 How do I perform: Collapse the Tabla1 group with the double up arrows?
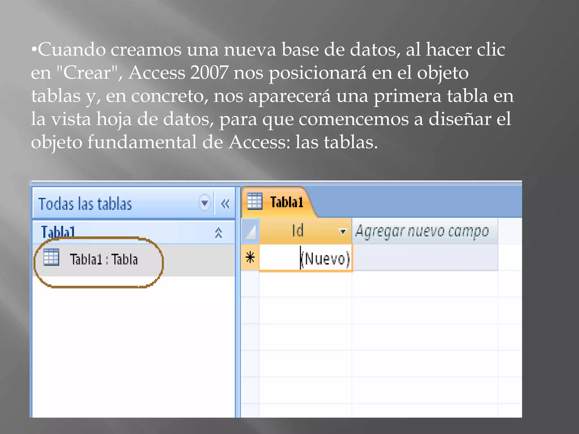(x=218, y=233)
